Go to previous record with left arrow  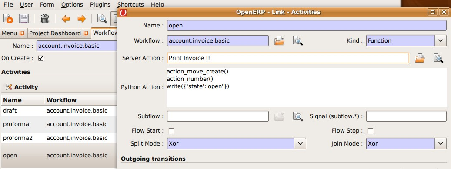tap(66, 19)
